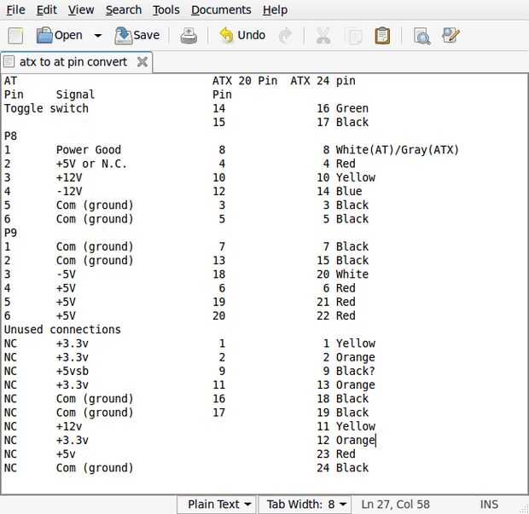Click the document icon on the tab

point(9,62)
